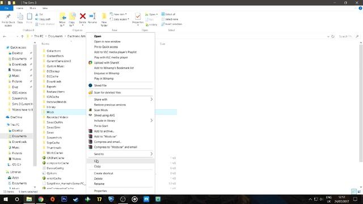Click Invert selection in the ribbon
363x204 pixels.
(x=171, y=24)
